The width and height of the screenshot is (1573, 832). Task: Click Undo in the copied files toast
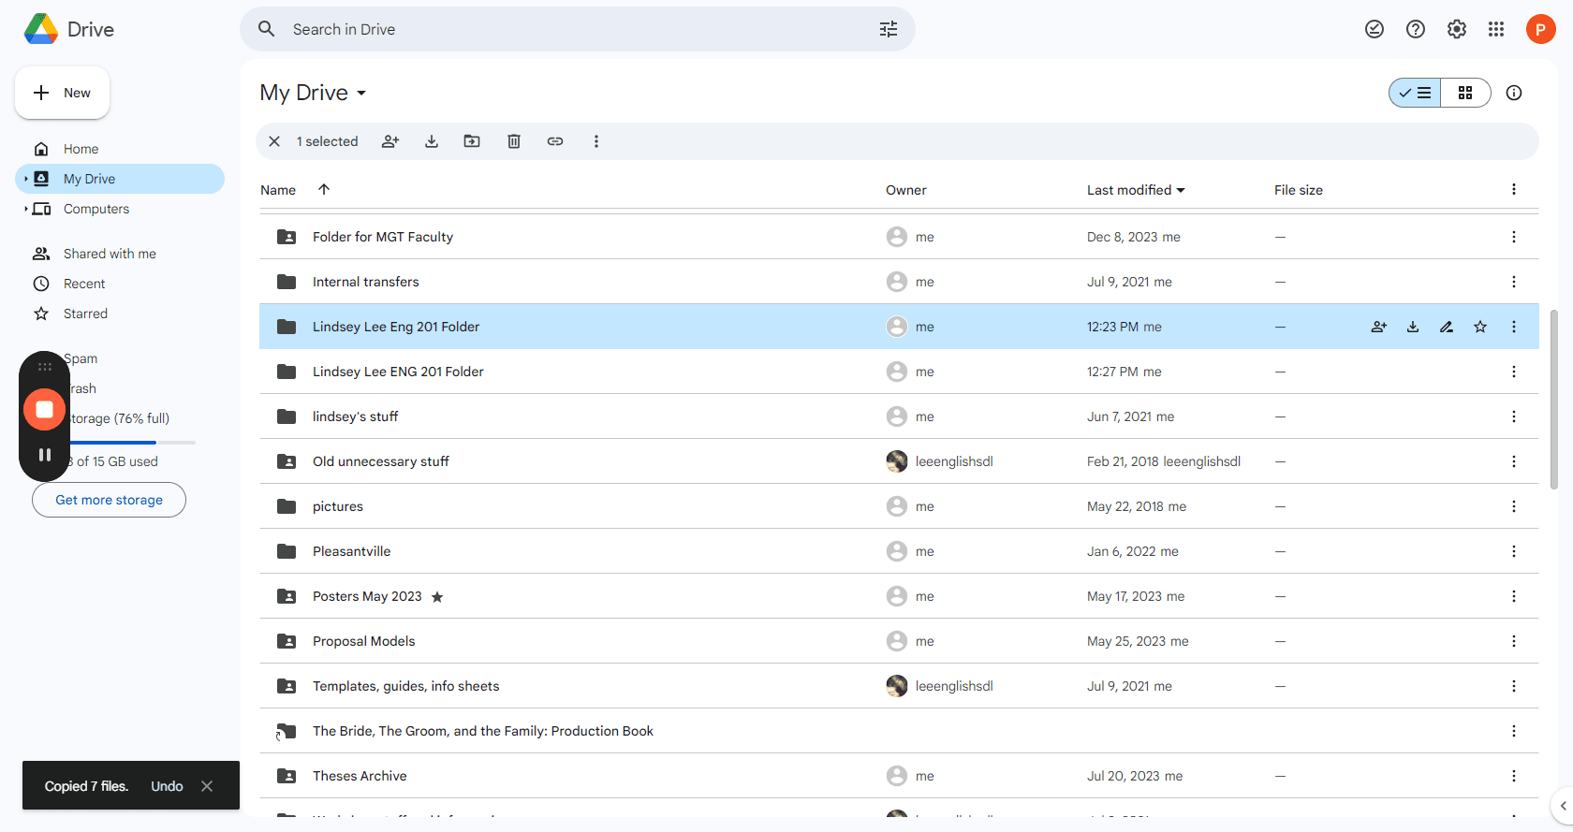[x=167, y=786]
